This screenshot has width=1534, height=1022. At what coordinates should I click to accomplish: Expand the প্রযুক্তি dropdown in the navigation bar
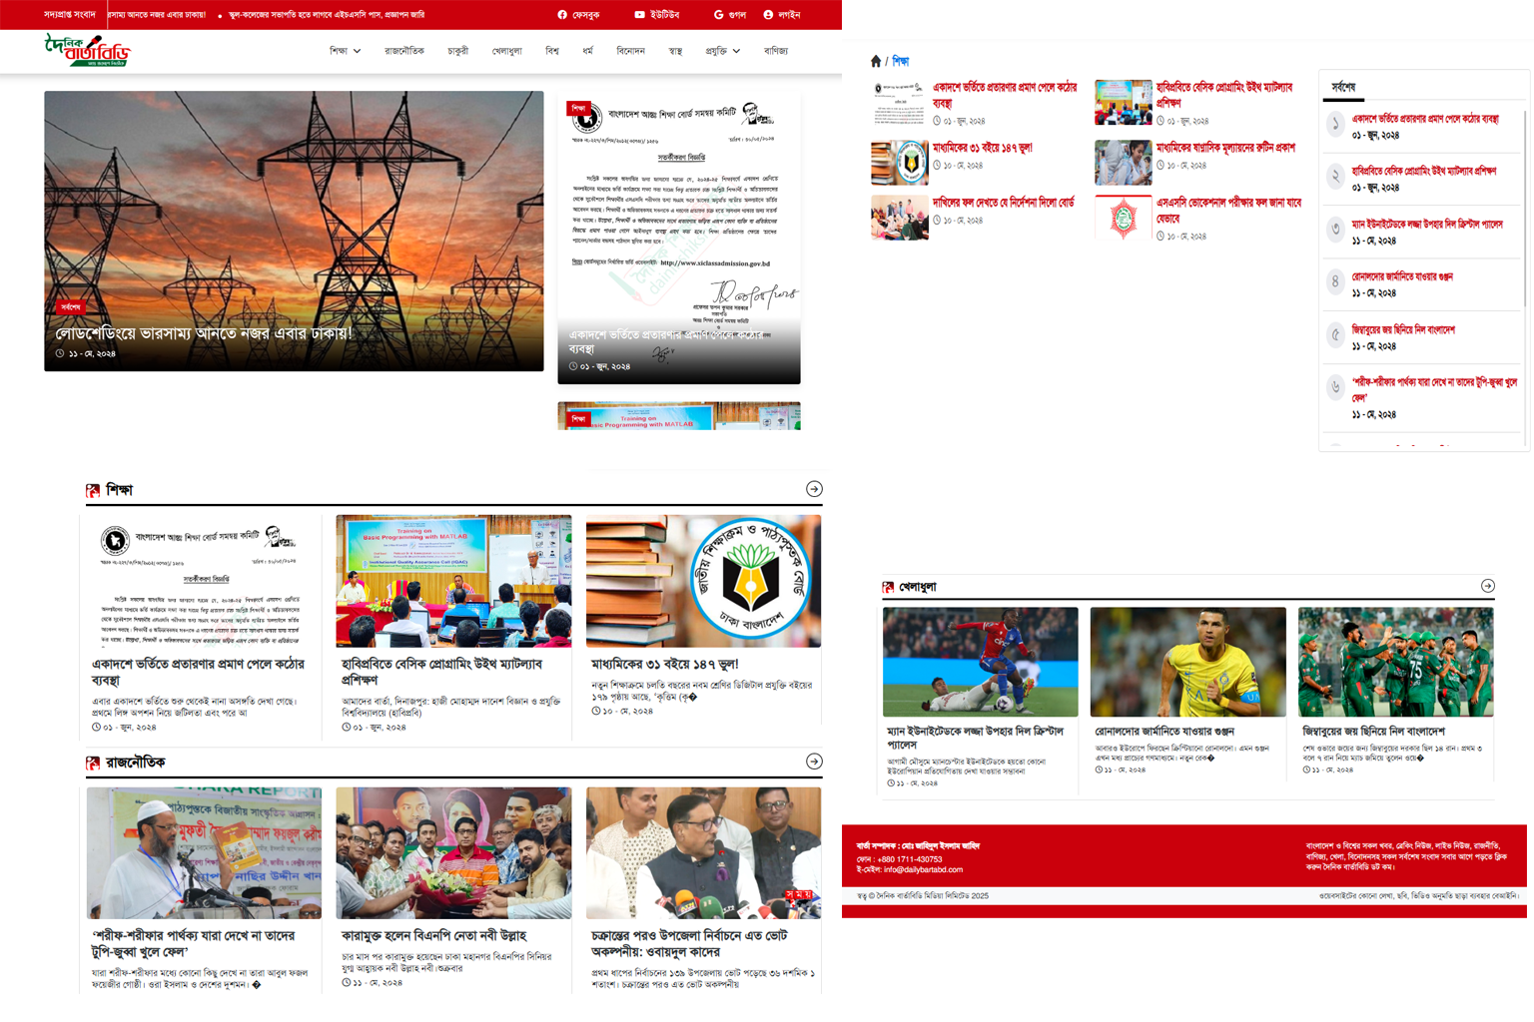(722, 51)
